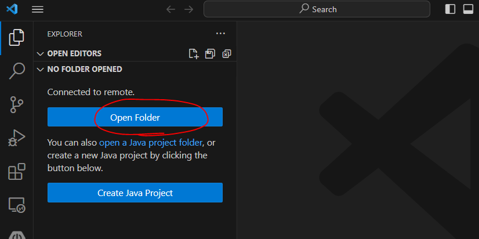Click the Close All Editors icon
The height and width of the screenshot is (239, 479).
(x=226, y=54)
